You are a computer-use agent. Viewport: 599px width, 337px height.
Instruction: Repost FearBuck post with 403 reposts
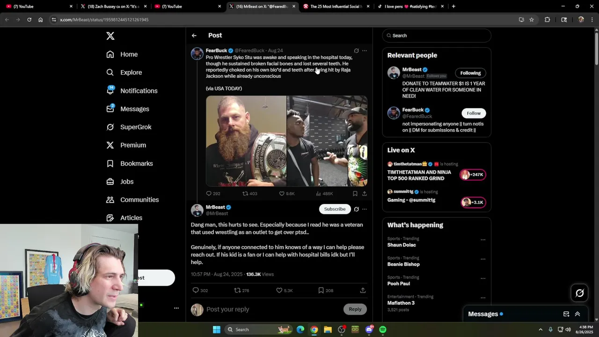(x=249, y=193)
